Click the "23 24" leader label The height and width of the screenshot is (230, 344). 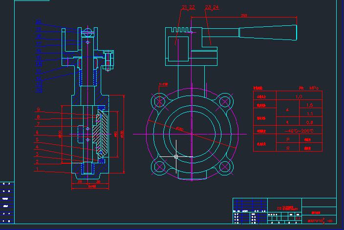coord(212,7)
